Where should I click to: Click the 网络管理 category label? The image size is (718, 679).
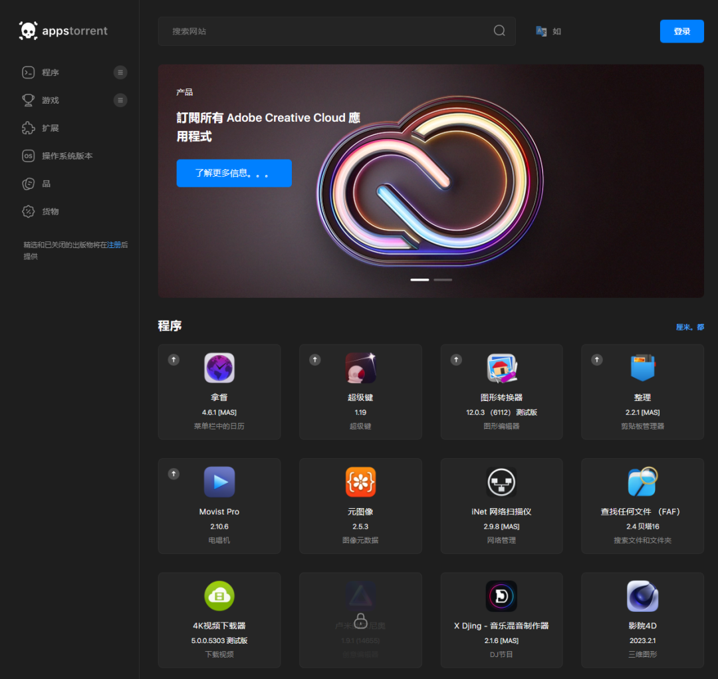pos(501,540)
